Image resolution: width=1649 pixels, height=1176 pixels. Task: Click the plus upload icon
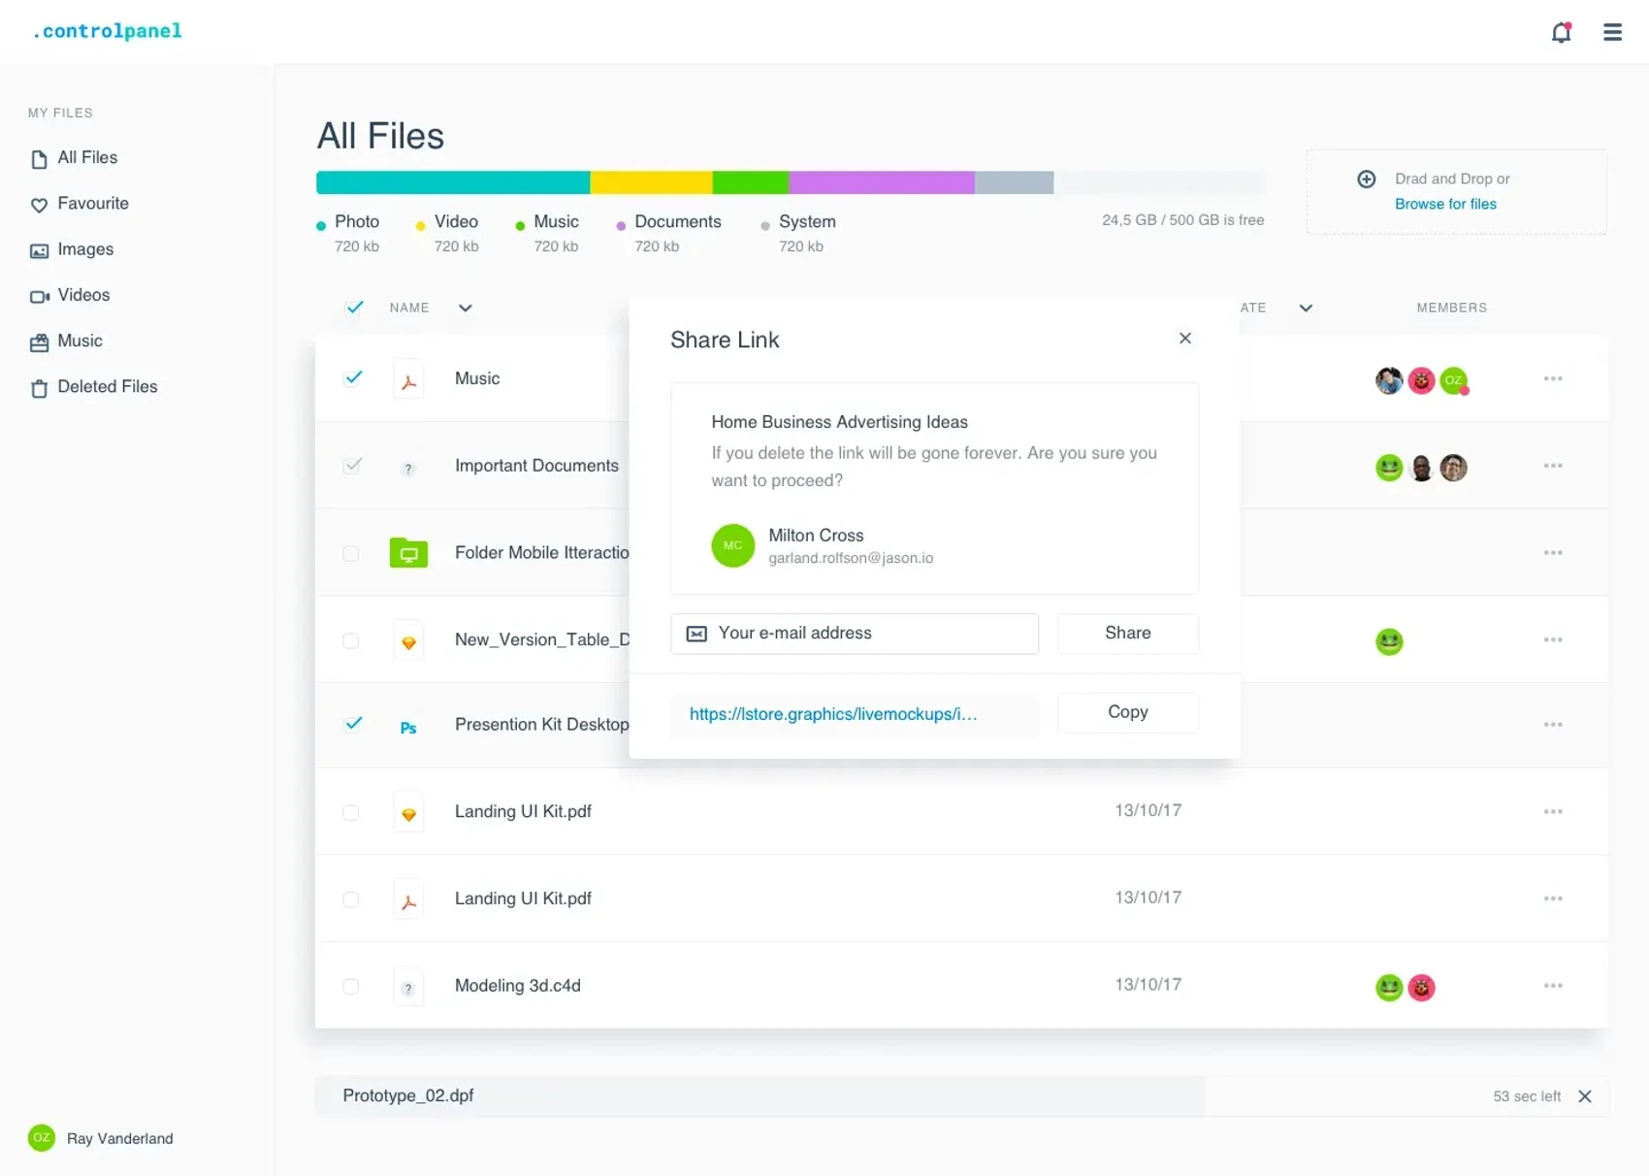[x=1366, y=179]
